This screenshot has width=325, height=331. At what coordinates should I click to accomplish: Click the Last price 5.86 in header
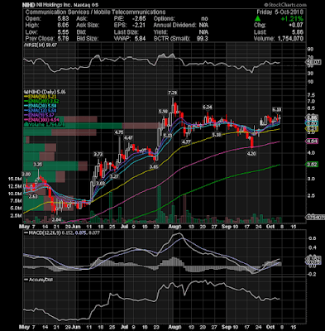coord(298,32)
